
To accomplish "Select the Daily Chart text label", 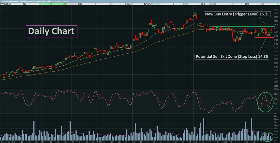I will pyautogui.click(x=52, y=31).
